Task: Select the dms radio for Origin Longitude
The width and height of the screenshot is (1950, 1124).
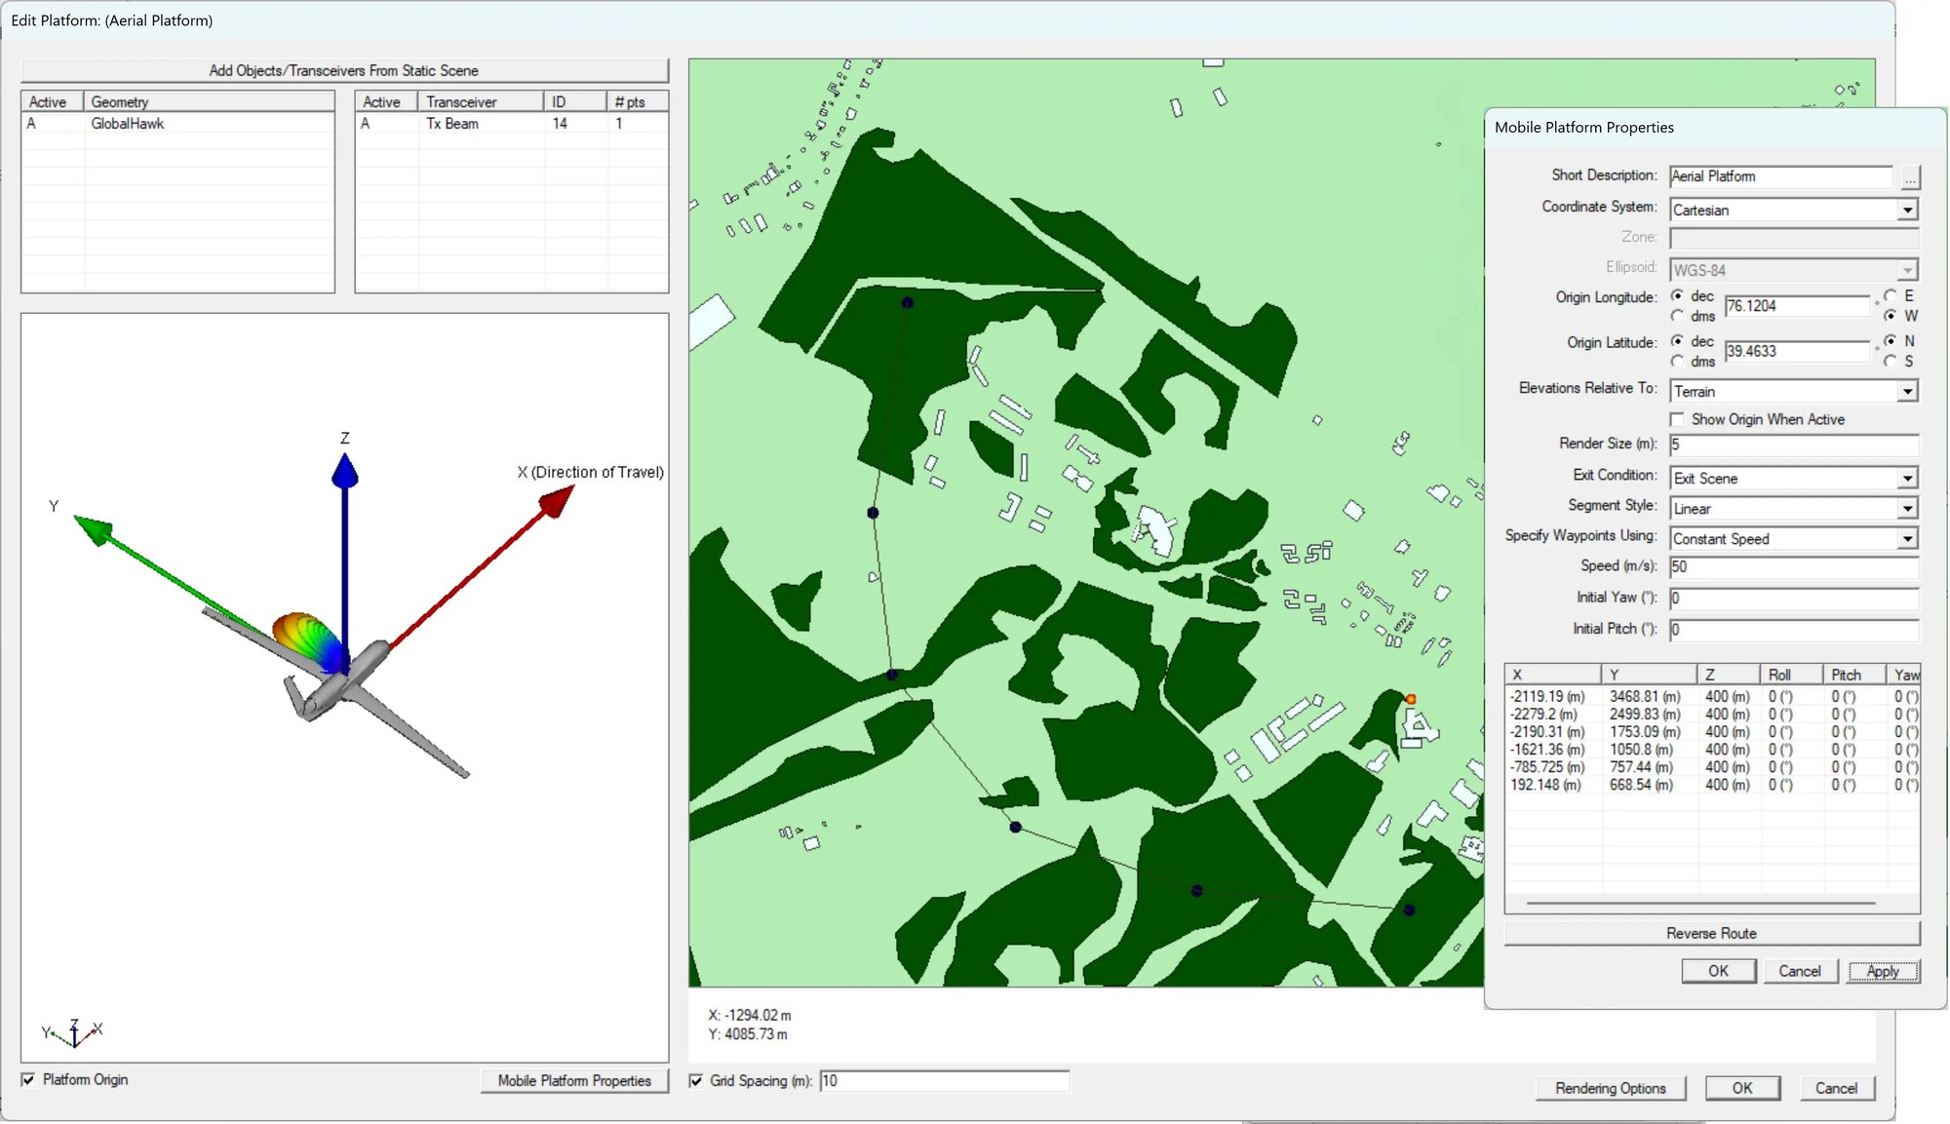Action: (1679, 316)
